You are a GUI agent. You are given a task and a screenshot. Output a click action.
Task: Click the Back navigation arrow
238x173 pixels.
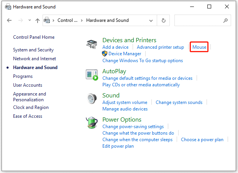click(9, 20)
